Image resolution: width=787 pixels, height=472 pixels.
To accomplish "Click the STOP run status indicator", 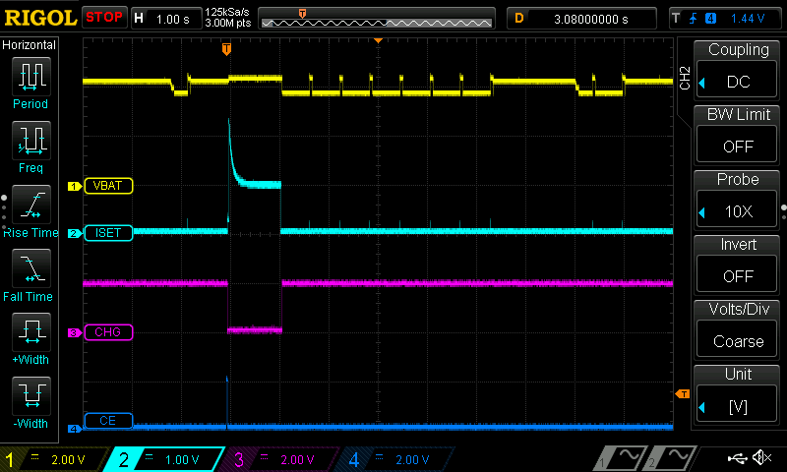I will click(104, 17).
